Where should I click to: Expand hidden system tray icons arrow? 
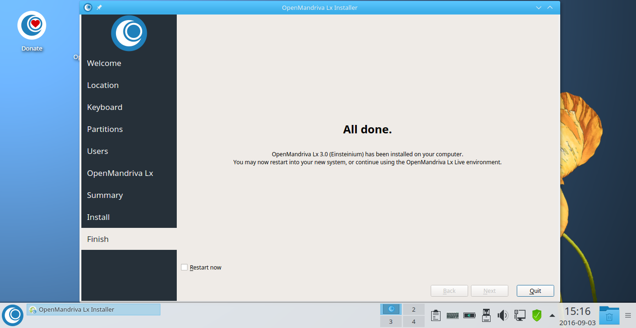(x=552, y=315)
